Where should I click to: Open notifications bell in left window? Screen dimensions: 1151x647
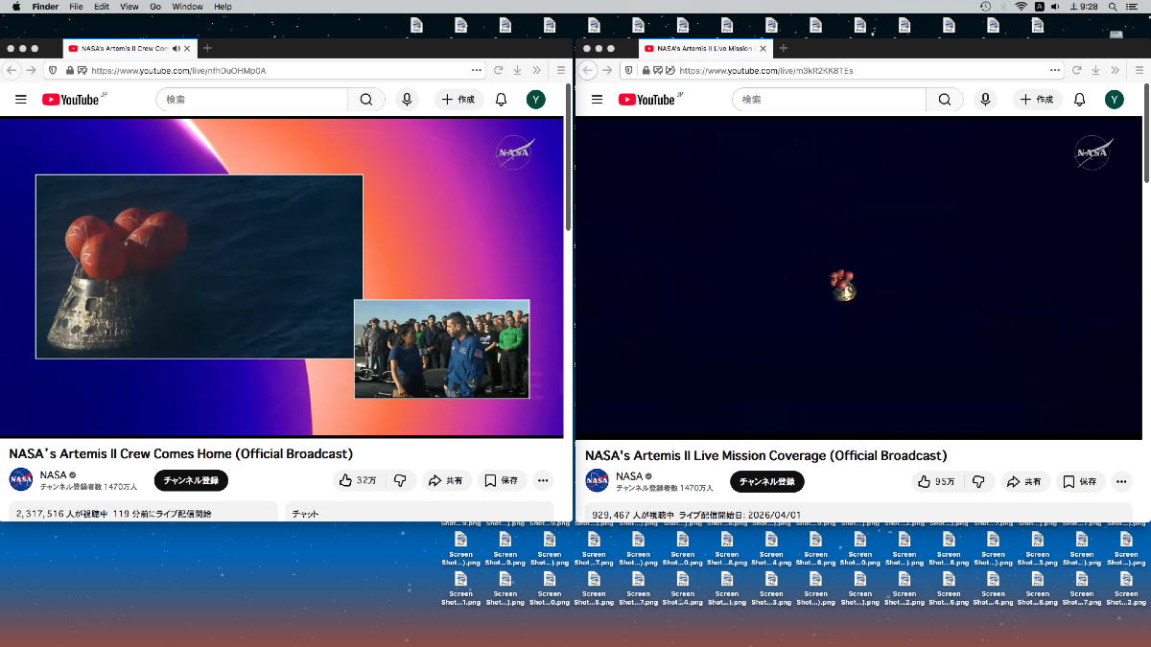coord(501,100)
